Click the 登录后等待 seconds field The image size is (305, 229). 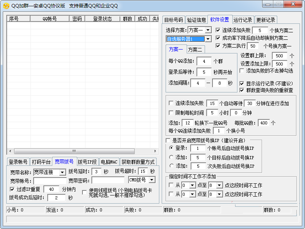click(x=204, y=72)
